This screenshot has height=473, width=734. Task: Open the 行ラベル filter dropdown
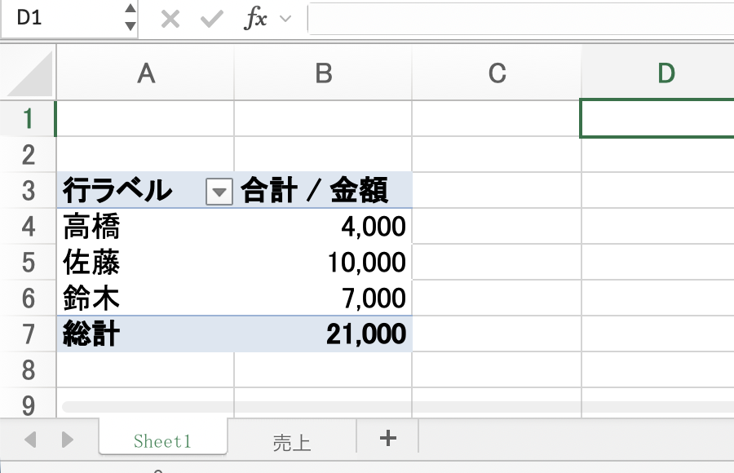(x=219, y=192)
